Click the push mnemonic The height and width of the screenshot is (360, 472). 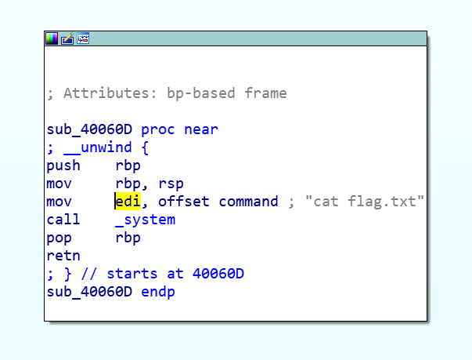click(63, 165)
